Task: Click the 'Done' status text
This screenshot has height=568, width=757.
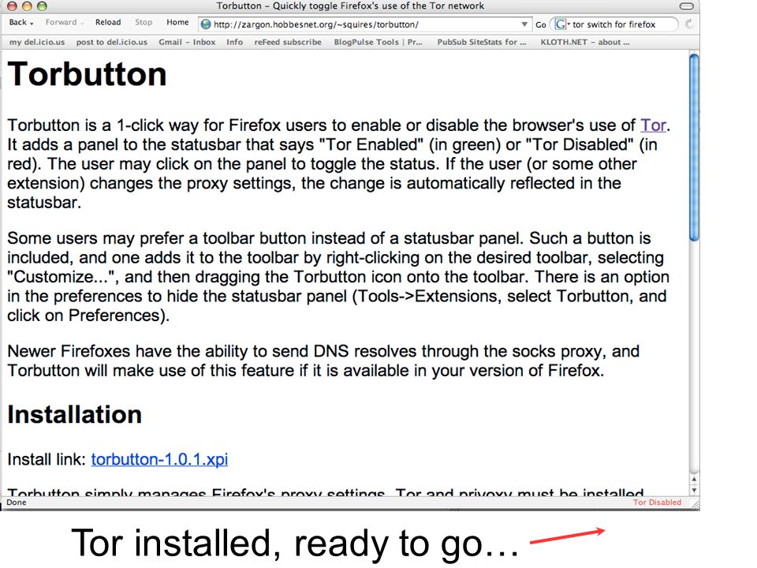Action: [17, 503]
